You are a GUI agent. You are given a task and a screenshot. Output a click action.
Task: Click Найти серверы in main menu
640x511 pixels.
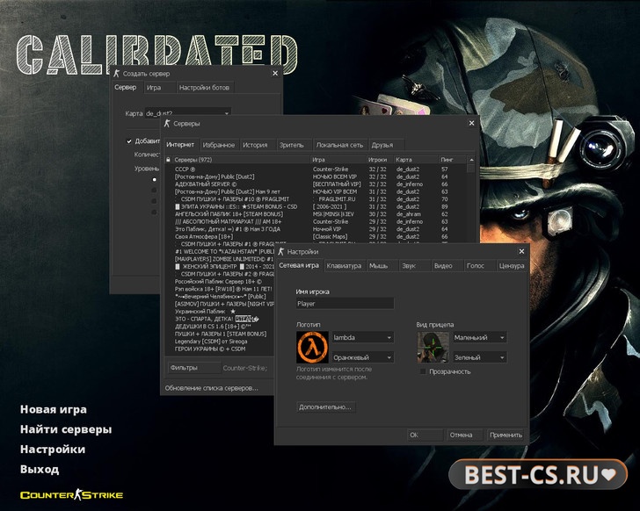click(x=66, y=429)
